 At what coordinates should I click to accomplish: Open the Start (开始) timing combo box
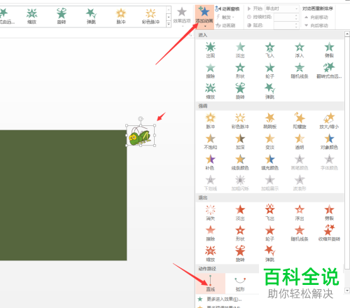(282, 8)
